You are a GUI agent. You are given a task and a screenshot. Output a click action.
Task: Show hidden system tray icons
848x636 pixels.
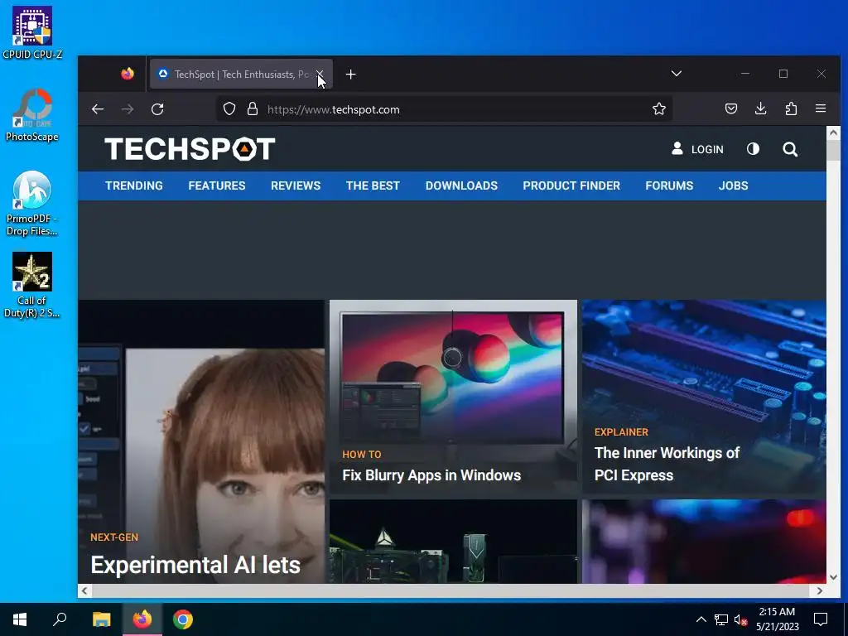click(x=701, y=619)
